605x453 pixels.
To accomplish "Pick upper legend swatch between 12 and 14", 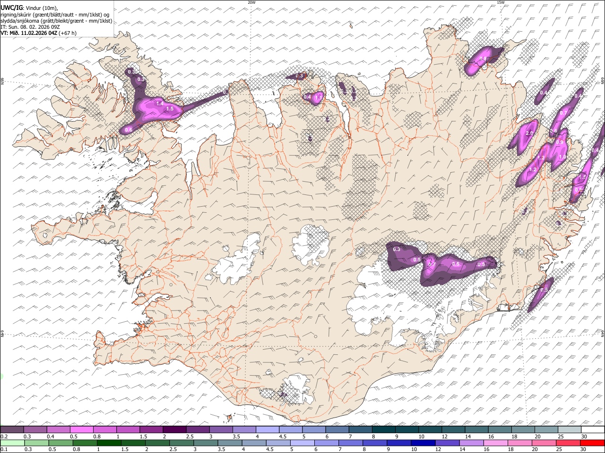I will pyautogui.click(x=453, y=430).
